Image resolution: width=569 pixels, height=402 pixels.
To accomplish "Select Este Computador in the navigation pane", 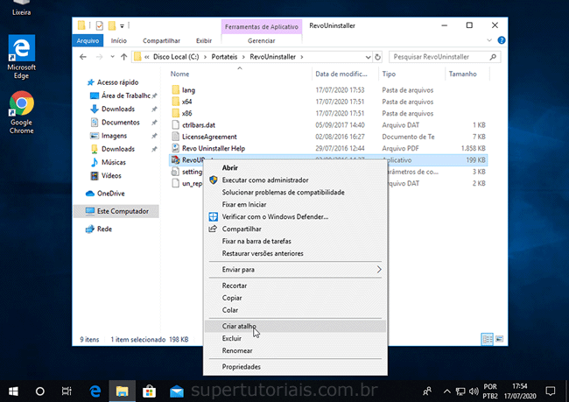I will 123,211.
